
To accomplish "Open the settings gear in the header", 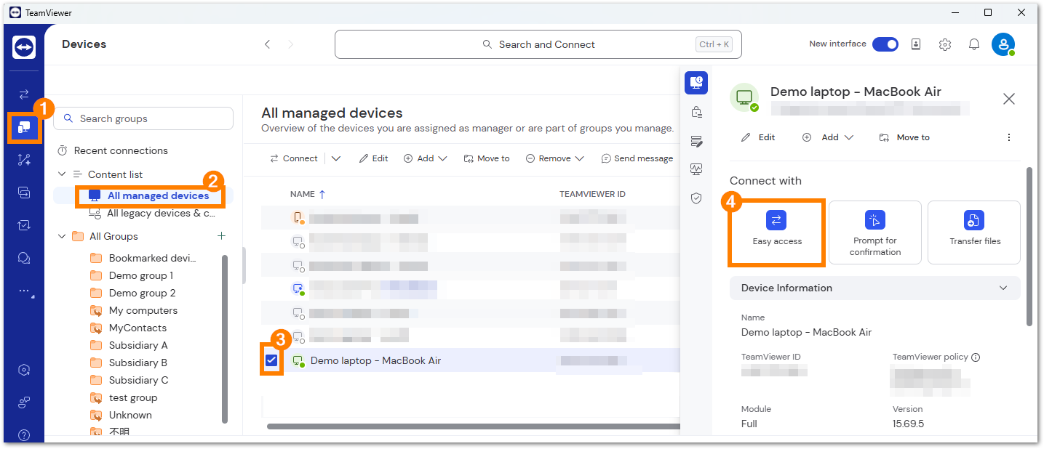I will tap(945, 44).
